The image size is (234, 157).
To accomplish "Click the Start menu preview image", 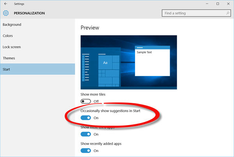I will [x=129, y=62].
